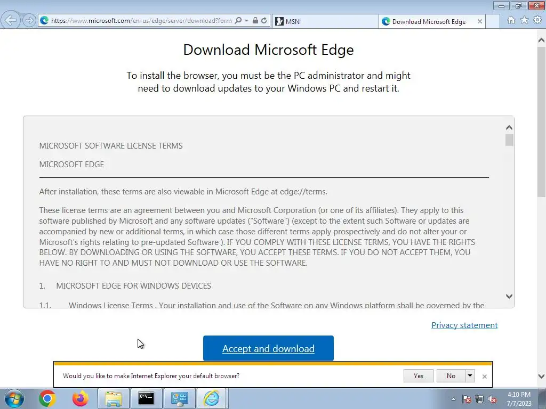Click the taskbar clock showing 4:10 PM
This screenshot has height=409, width=546.
(x=519, y=399)
